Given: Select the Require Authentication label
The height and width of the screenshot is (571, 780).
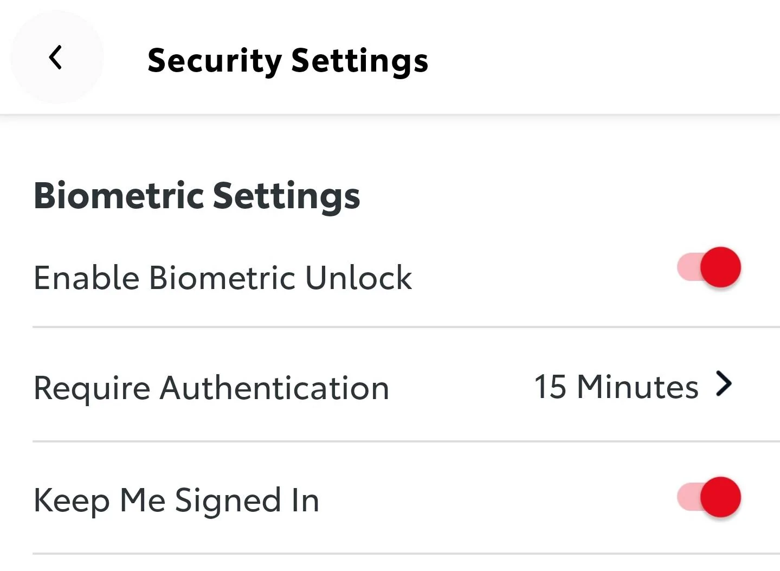Looking at the screenshot, I should [211, 388].
